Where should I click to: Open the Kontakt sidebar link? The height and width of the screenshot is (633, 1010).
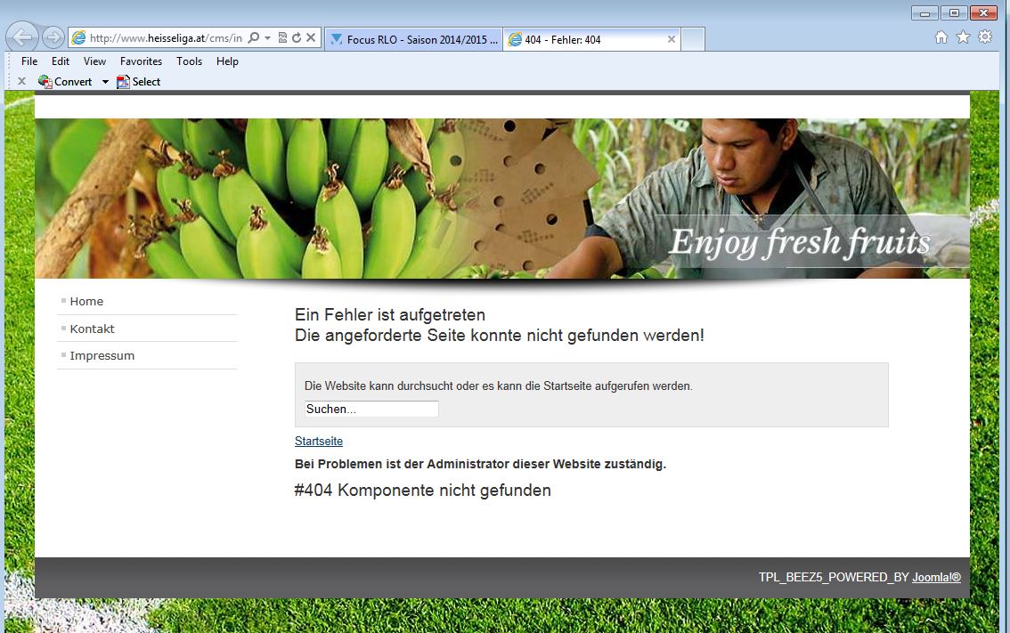[x=92, y=329]
